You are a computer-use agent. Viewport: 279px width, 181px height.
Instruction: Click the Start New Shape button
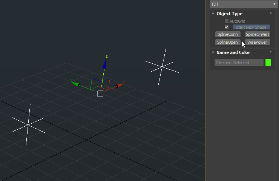(251, 27)
